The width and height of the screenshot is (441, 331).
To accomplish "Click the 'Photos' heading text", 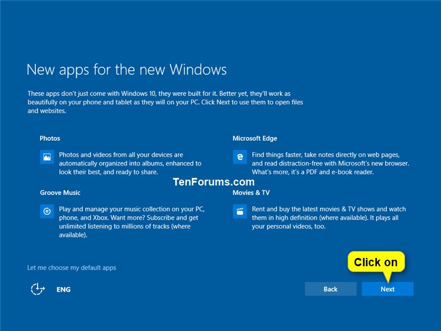I will [x=50, y=138].
